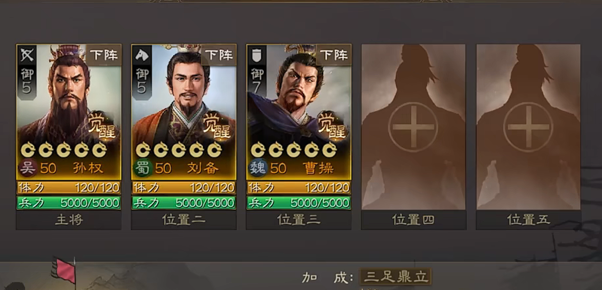Click the plus icon in 位置四 slot

tap(413, 127)
